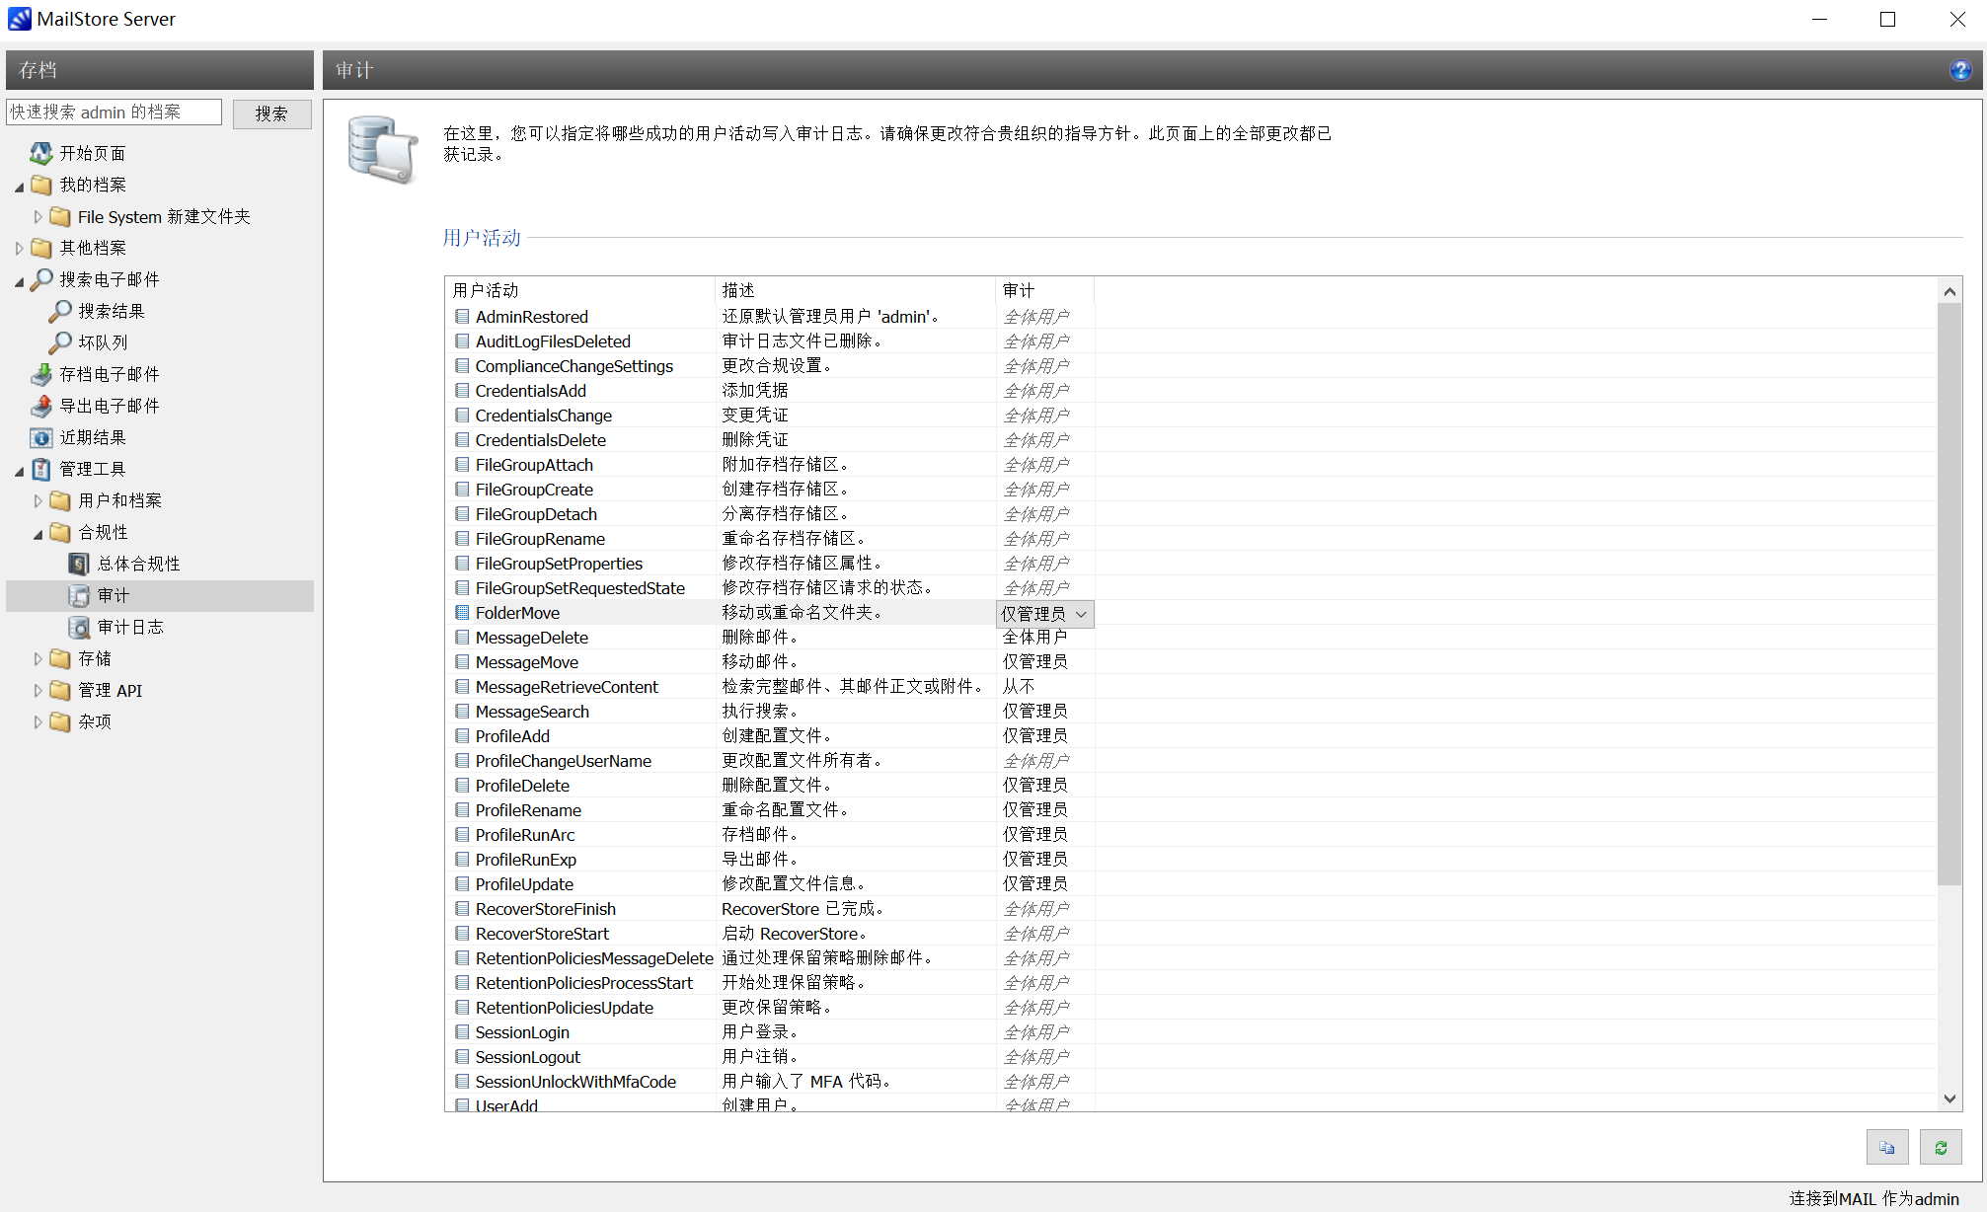Click the 审计 column header
This screenshot has width=1987, height=1212.
(1044, 290)
